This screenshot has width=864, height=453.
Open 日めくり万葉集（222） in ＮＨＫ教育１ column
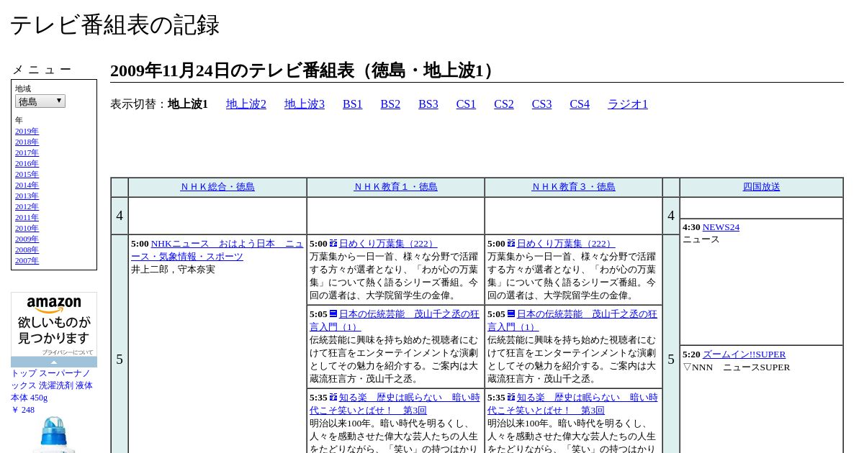coord(388,244)
